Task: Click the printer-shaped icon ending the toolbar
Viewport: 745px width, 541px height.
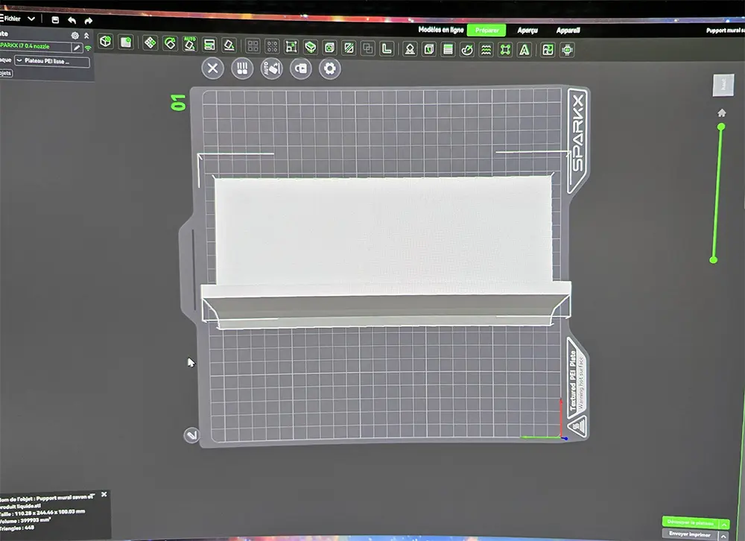Action: point(567,50)
